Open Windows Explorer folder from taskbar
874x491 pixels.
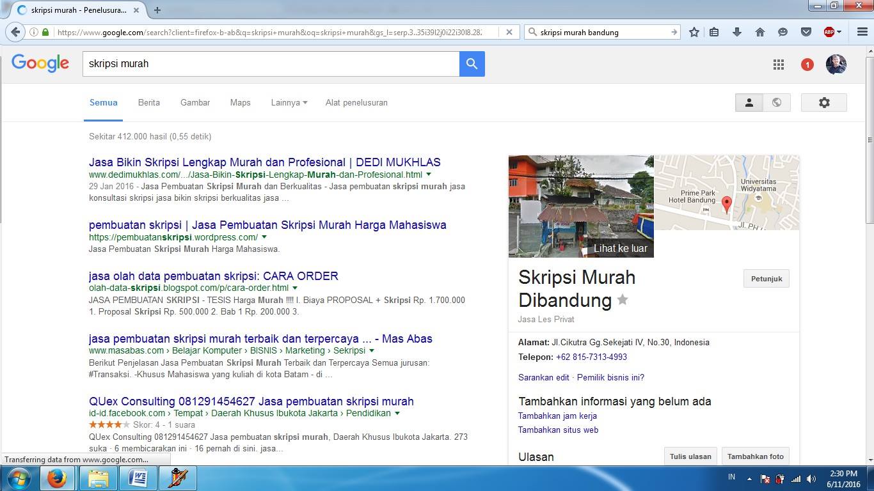tap(98, 478)
